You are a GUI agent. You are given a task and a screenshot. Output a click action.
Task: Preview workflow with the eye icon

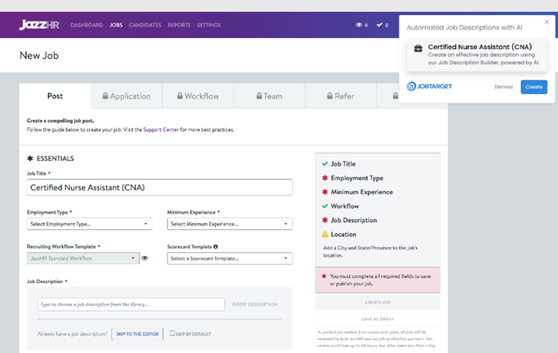[145, 259]
